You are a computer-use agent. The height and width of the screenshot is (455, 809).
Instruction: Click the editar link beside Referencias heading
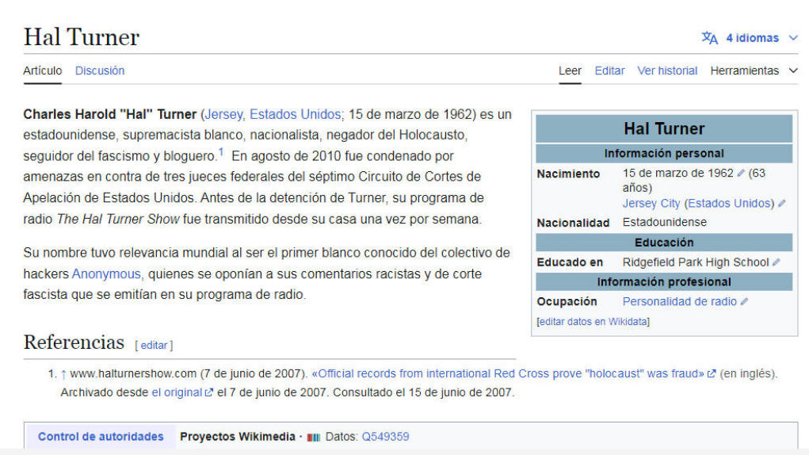click(x=154, y=345)
